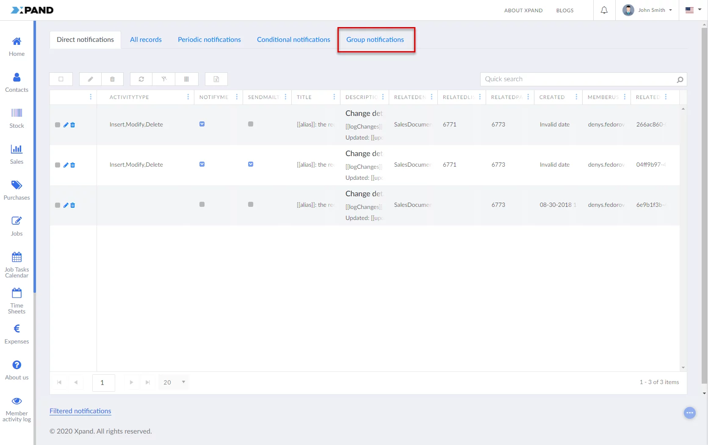The image size is (708, 445).
Task: Open the language flag dropdown
Action: 693,10
